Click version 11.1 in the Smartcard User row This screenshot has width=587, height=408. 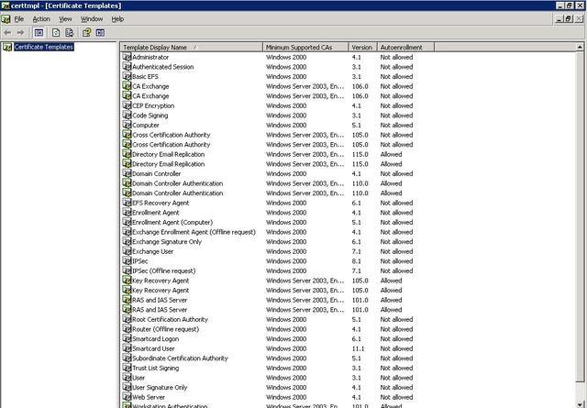[x=358, y=348]
